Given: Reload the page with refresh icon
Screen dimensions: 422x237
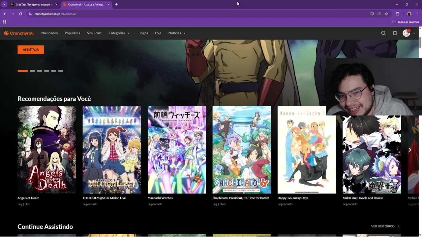Looking at the screenshot, I should click(20, 14).
